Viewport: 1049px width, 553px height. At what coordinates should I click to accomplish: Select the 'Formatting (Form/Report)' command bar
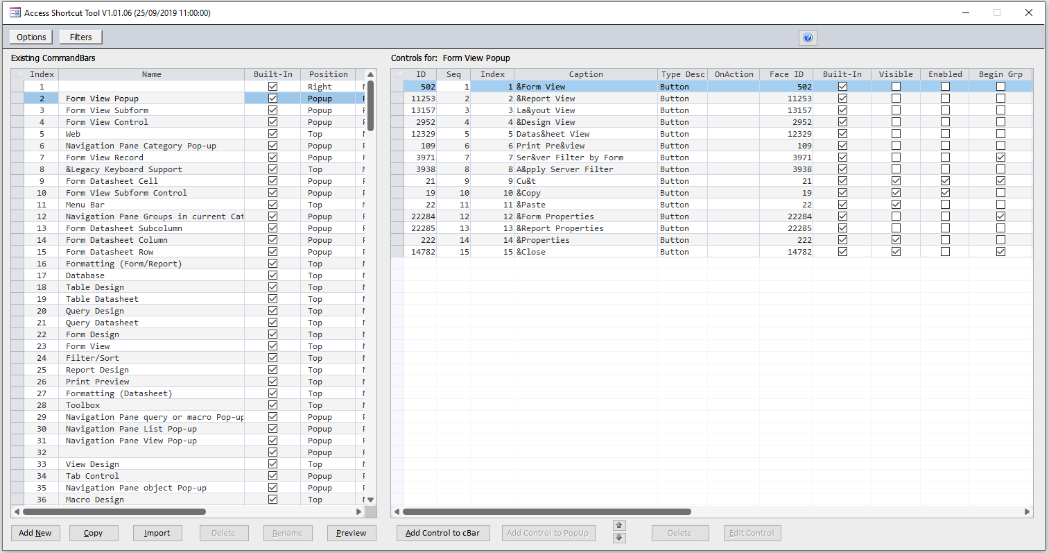(187, 264)
